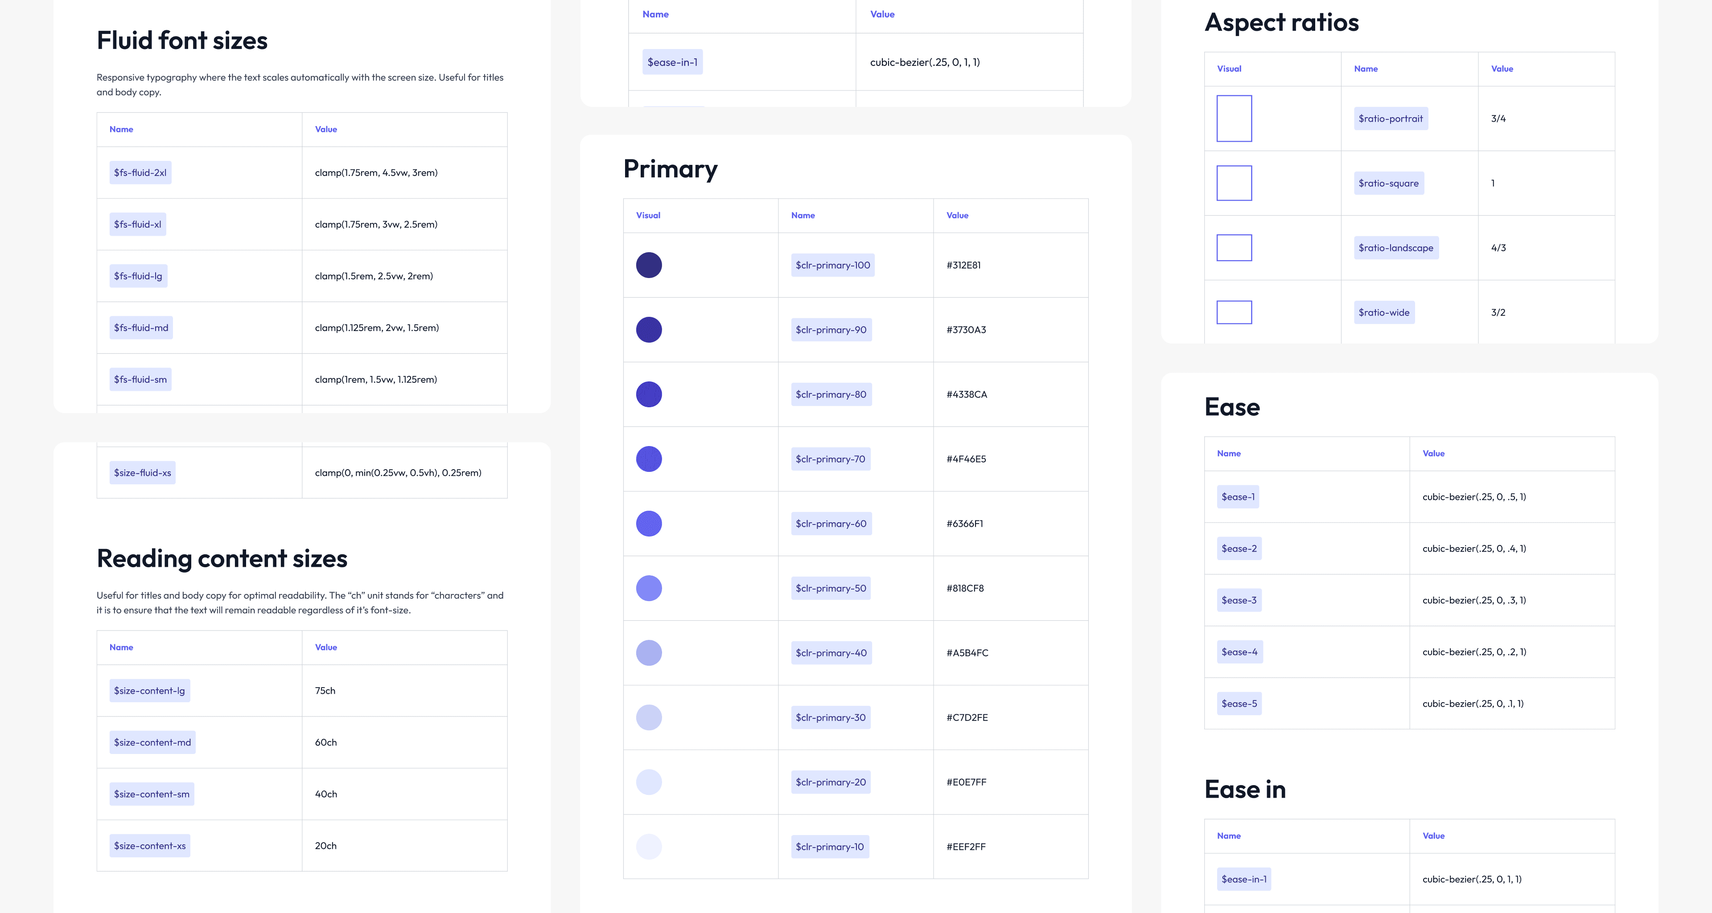Click the Aspect ratios heading
1712x913 pixels.
[x=1281, y=23]
